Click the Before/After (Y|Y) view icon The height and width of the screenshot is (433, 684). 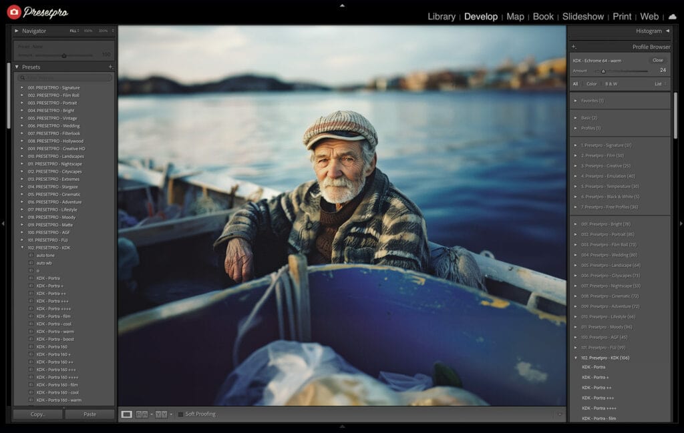coord(161,414)
